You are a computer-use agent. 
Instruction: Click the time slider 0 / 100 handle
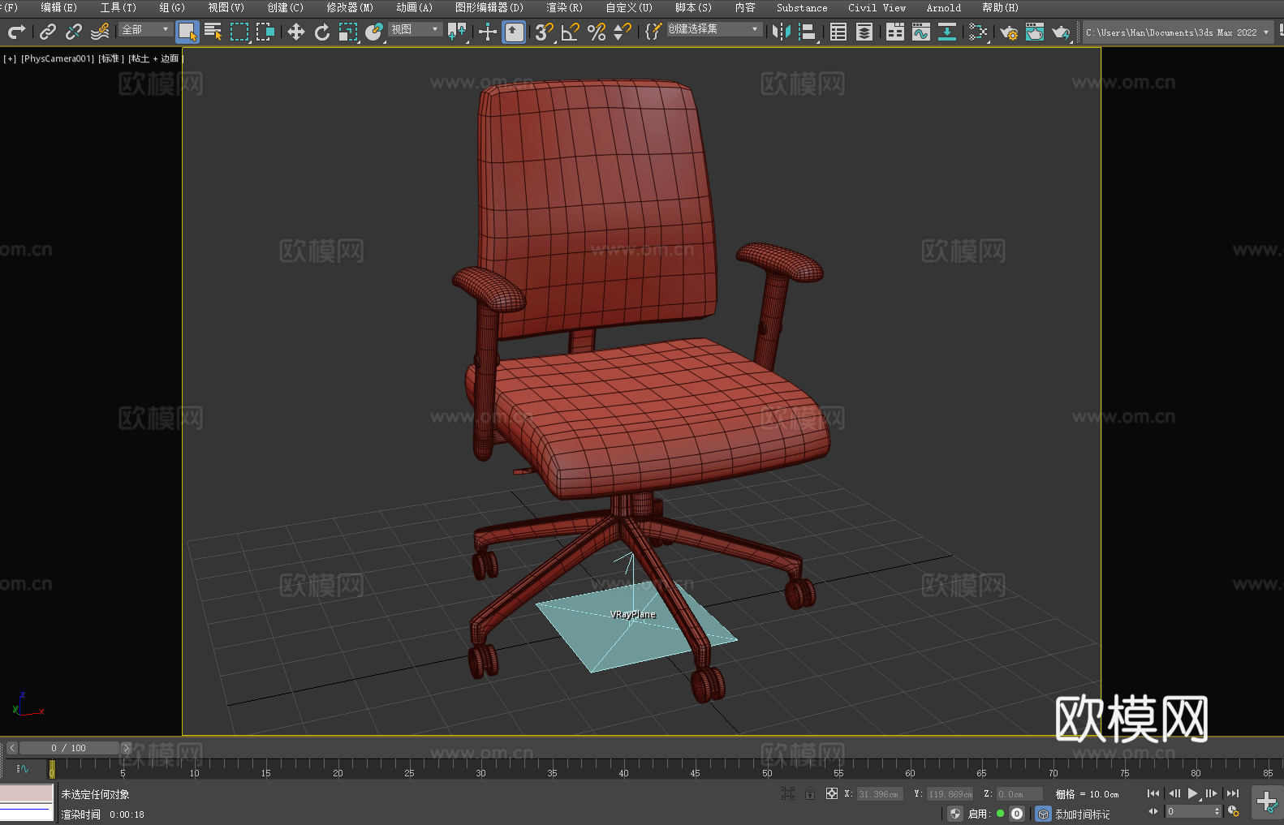tap(69, 748)
